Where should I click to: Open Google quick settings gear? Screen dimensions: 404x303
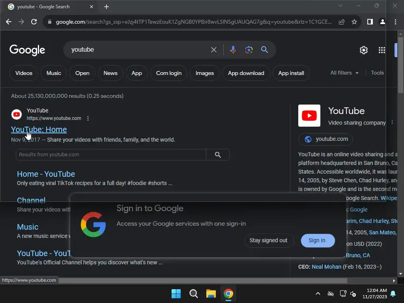(363, 50)
